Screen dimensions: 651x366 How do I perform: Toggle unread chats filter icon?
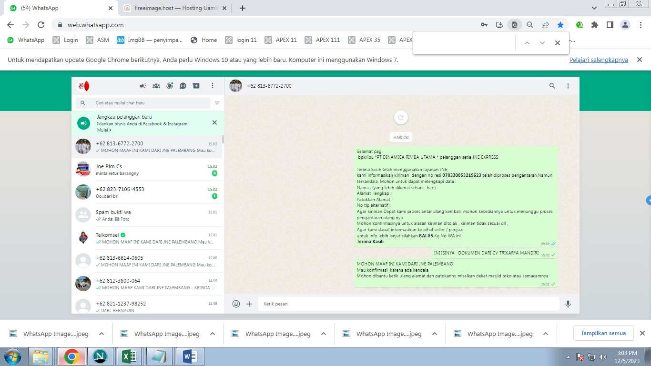click(217, 103)
